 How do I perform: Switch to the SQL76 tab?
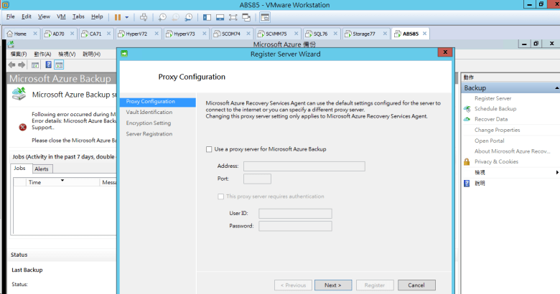point(317,34)
